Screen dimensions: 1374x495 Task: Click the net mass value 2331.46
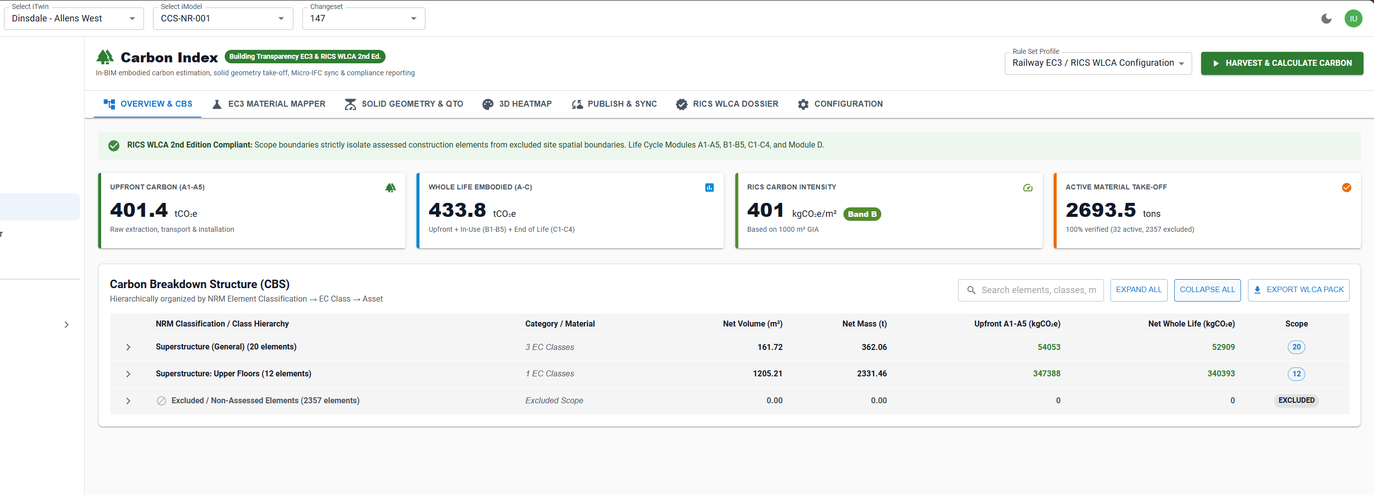[x=871, y=374]
